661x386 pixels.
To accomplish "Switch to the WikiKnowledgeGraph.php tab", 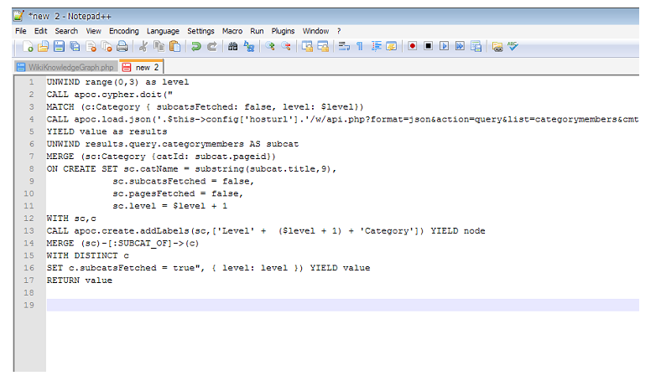I will point(65,67).
